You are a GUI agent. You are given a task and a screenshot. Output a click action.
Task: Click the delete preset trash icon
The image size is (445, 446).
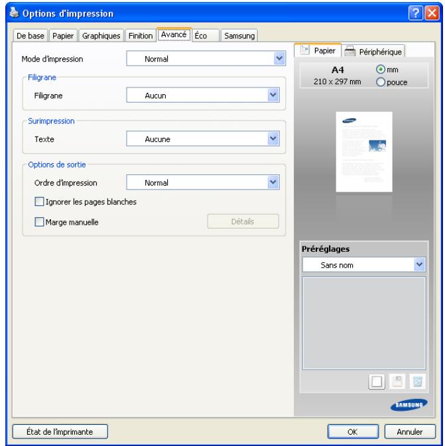tap(417, 382)
